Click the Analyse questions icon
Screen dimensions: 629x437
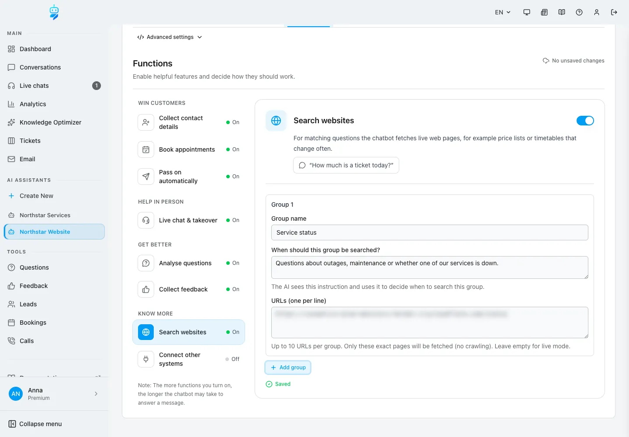(x=146, y=263)
